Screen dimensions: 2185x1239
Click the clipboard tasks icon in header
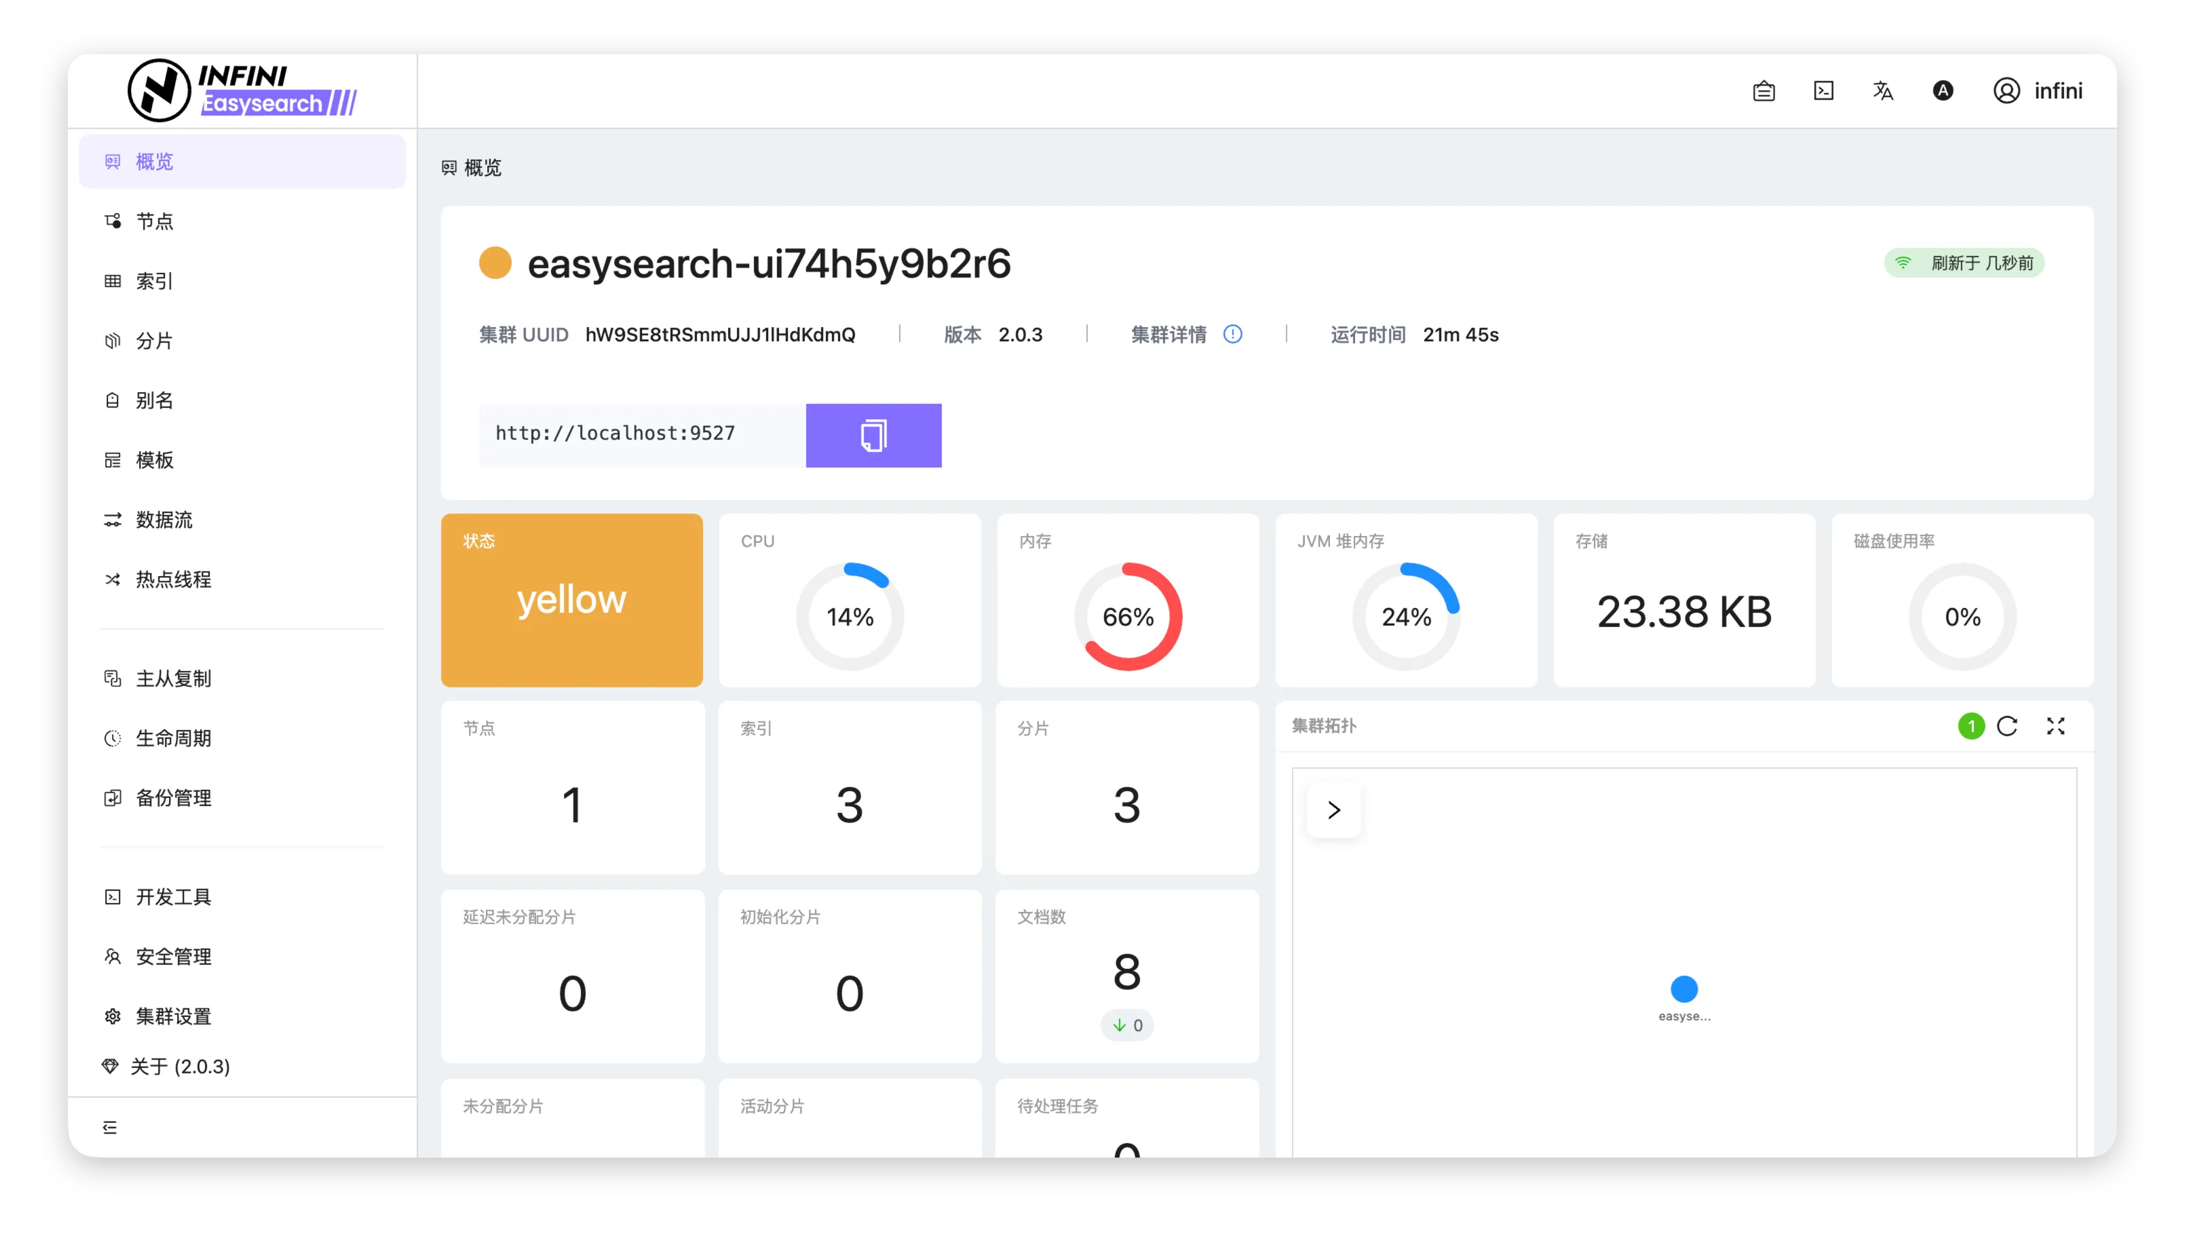(x=1764, y=91)
